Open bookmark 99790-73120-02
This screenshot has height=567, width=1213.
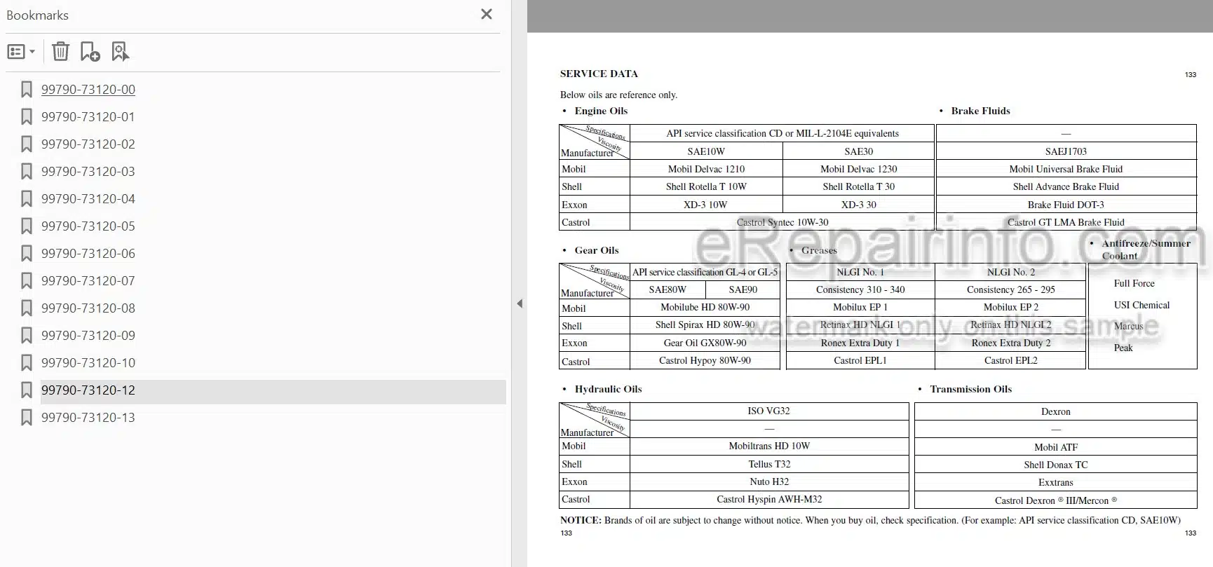[x=88, y=144]
